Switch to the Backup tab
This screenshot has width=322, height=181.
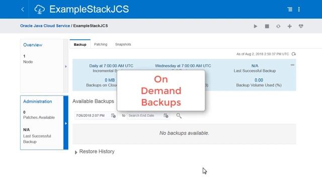pos(80,44)
